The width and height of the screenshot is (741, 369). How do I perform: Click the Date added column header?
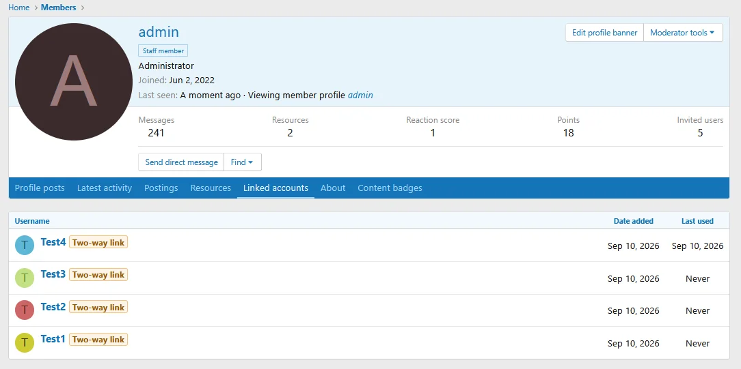click(633, 221)
